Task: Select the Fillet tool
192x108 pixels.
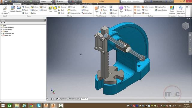Action: [x=55, y=9]
